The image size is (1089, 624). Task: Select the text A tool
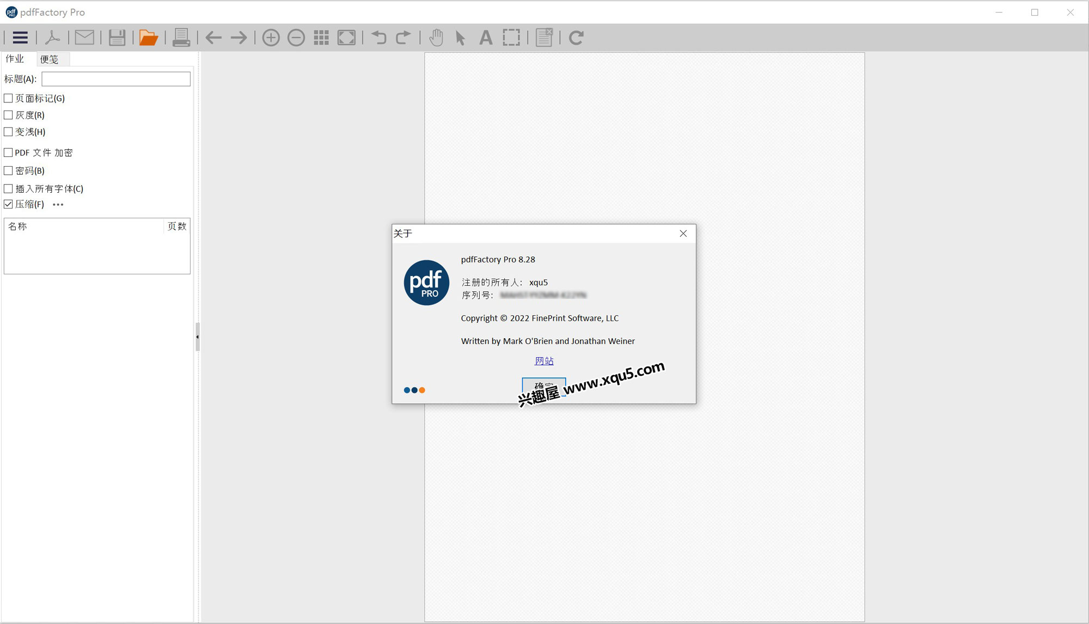click(x=486, y=38)
